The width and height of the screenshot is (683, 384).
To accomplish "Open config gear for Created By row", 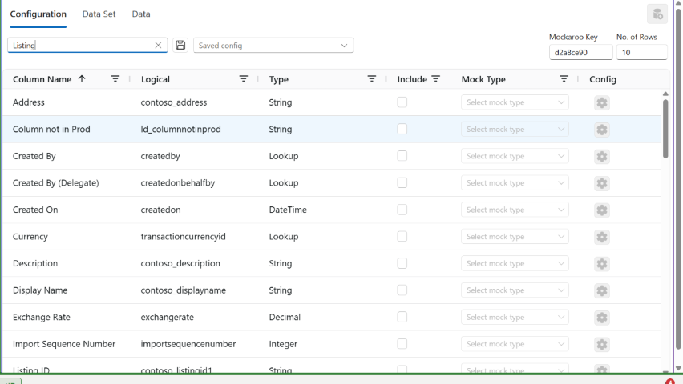I will 601,157.
